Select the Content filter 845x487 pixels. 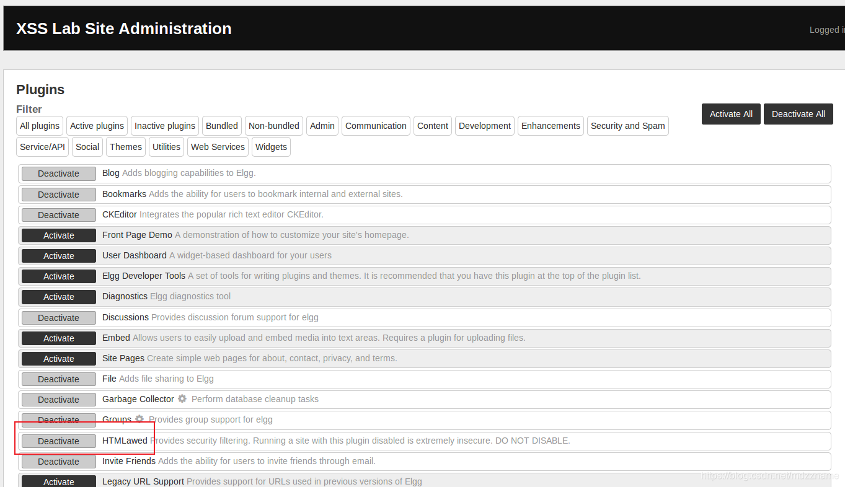(433, 126)
